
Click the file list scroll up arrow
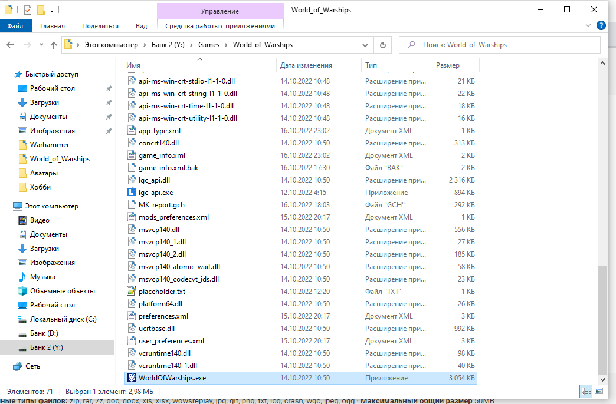click(x=602, y=63)
